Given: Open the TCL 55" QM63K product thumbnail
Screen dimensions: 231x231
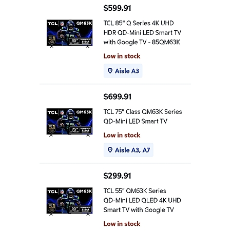Looking at the screenshot, I should tap(69, 201).
